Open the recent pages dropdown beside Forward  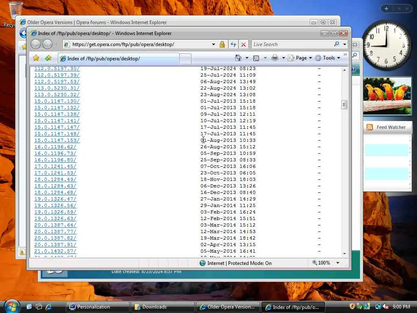click(x=56, y=44)
